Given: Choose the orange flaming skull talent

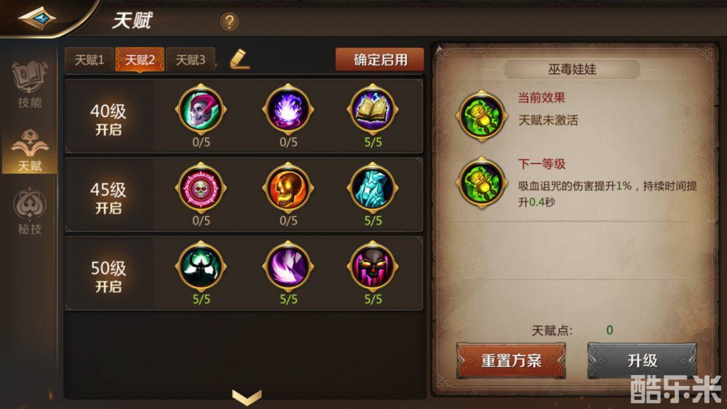Looking at the screenshot, I should [x=289, y=188].
